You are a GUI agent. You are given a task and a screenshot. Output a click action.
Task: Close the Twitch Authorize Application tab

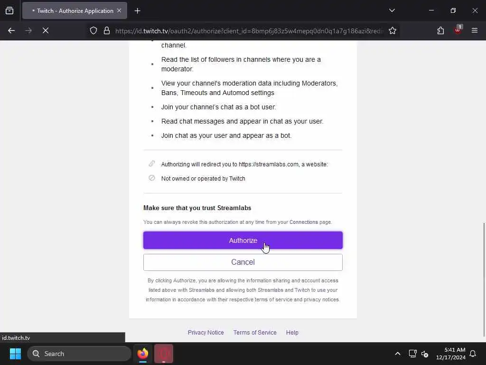tap(119, 10)
